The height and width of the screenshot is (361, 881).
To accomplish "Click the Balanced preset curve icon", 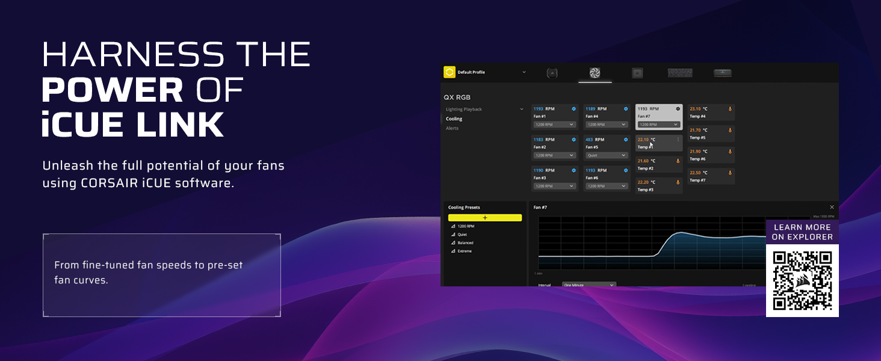I will point(453,243).
